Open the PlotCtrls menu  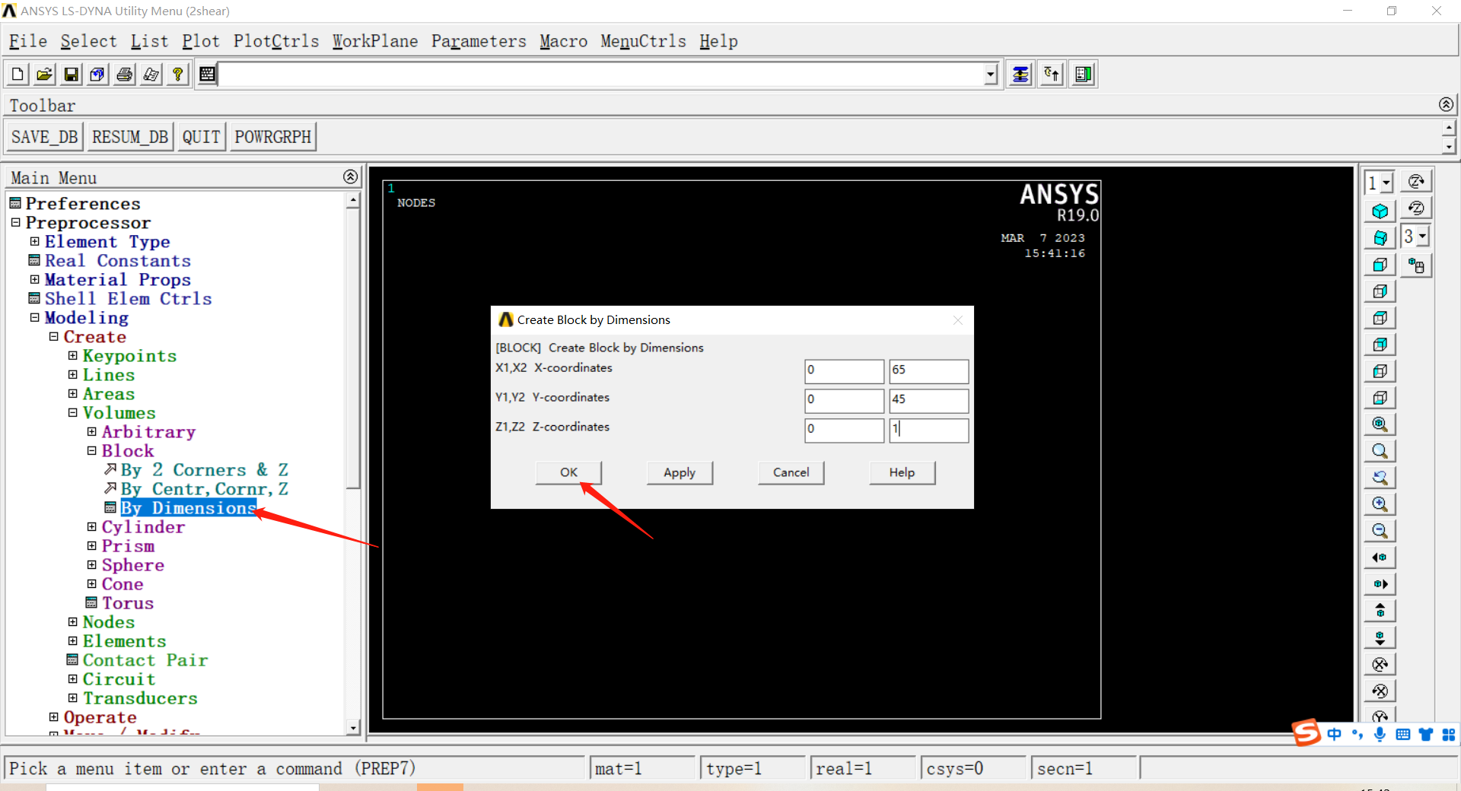pos(276,41)
